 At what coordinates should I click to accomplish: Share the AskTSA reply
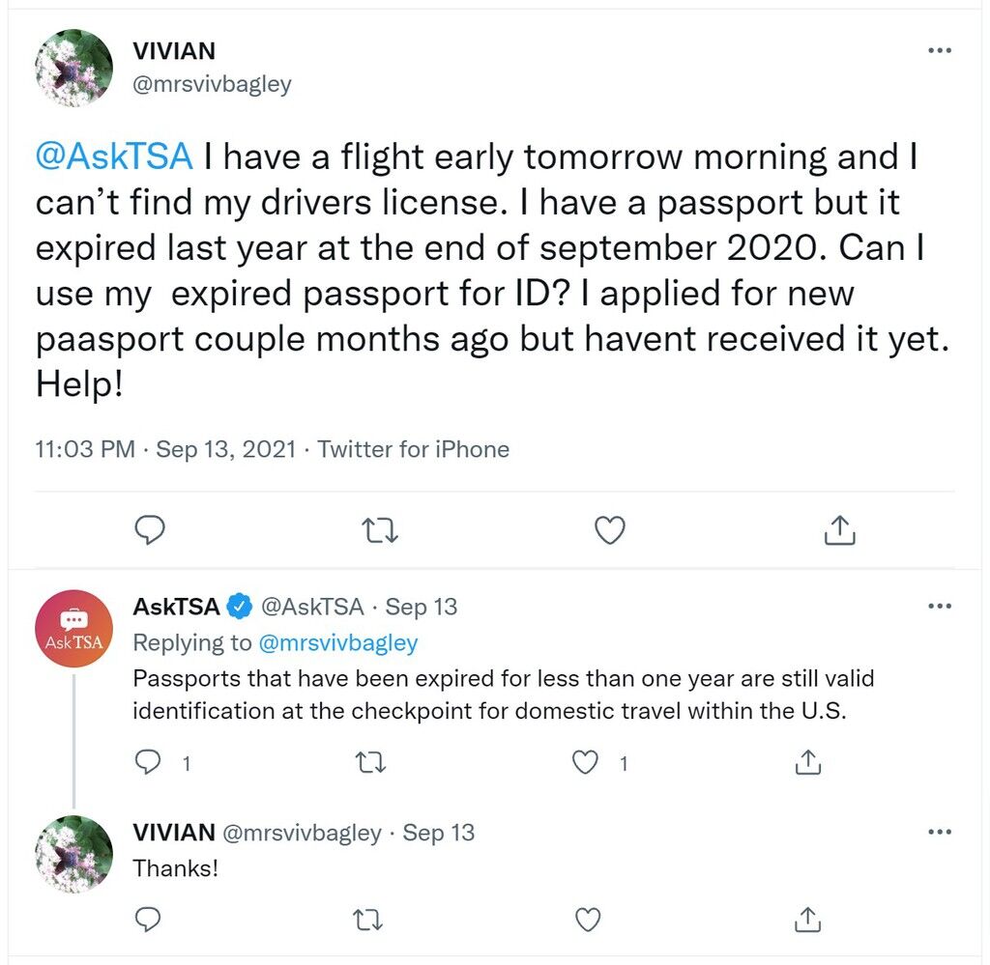(808, 762)
